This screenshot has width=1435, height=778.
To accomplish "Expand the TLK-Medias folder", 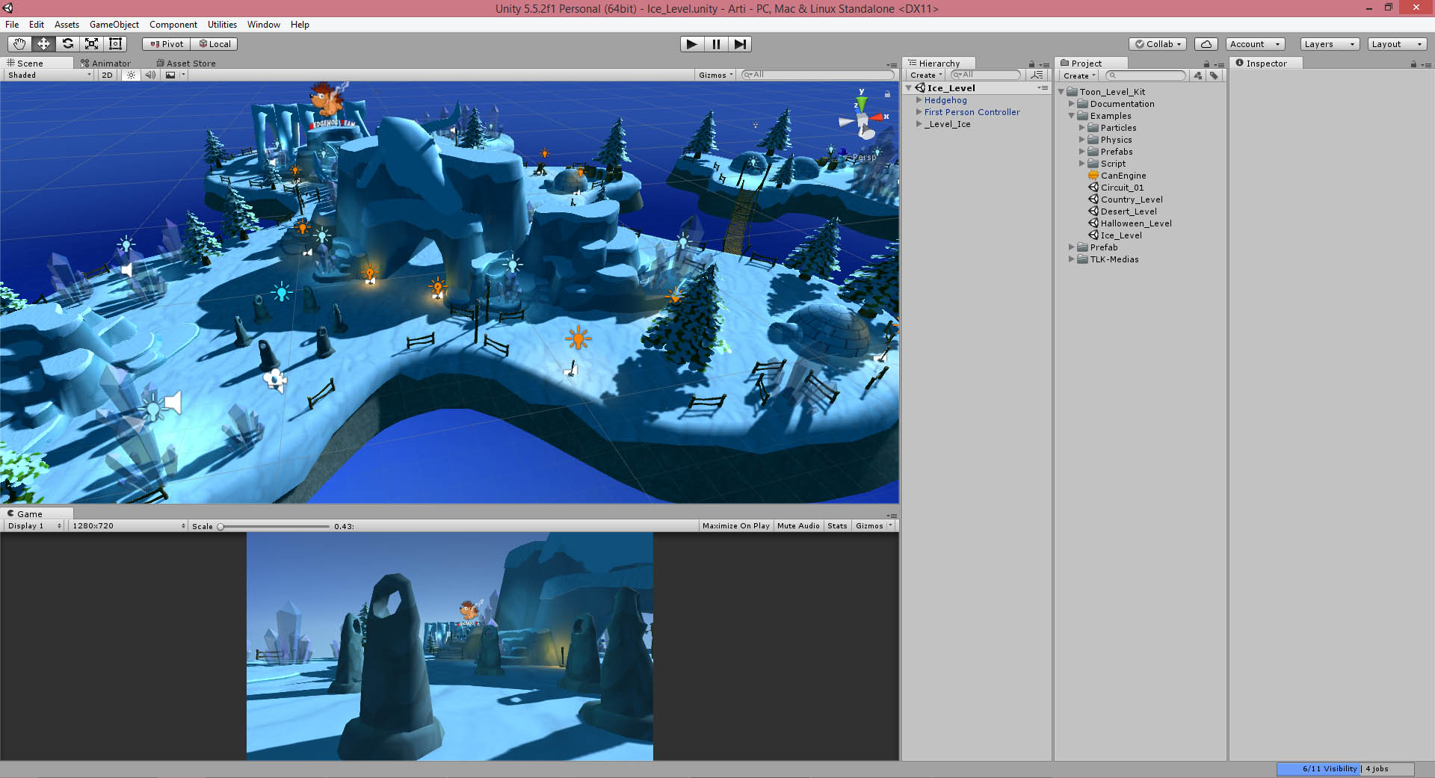I will coord(1071,259).
